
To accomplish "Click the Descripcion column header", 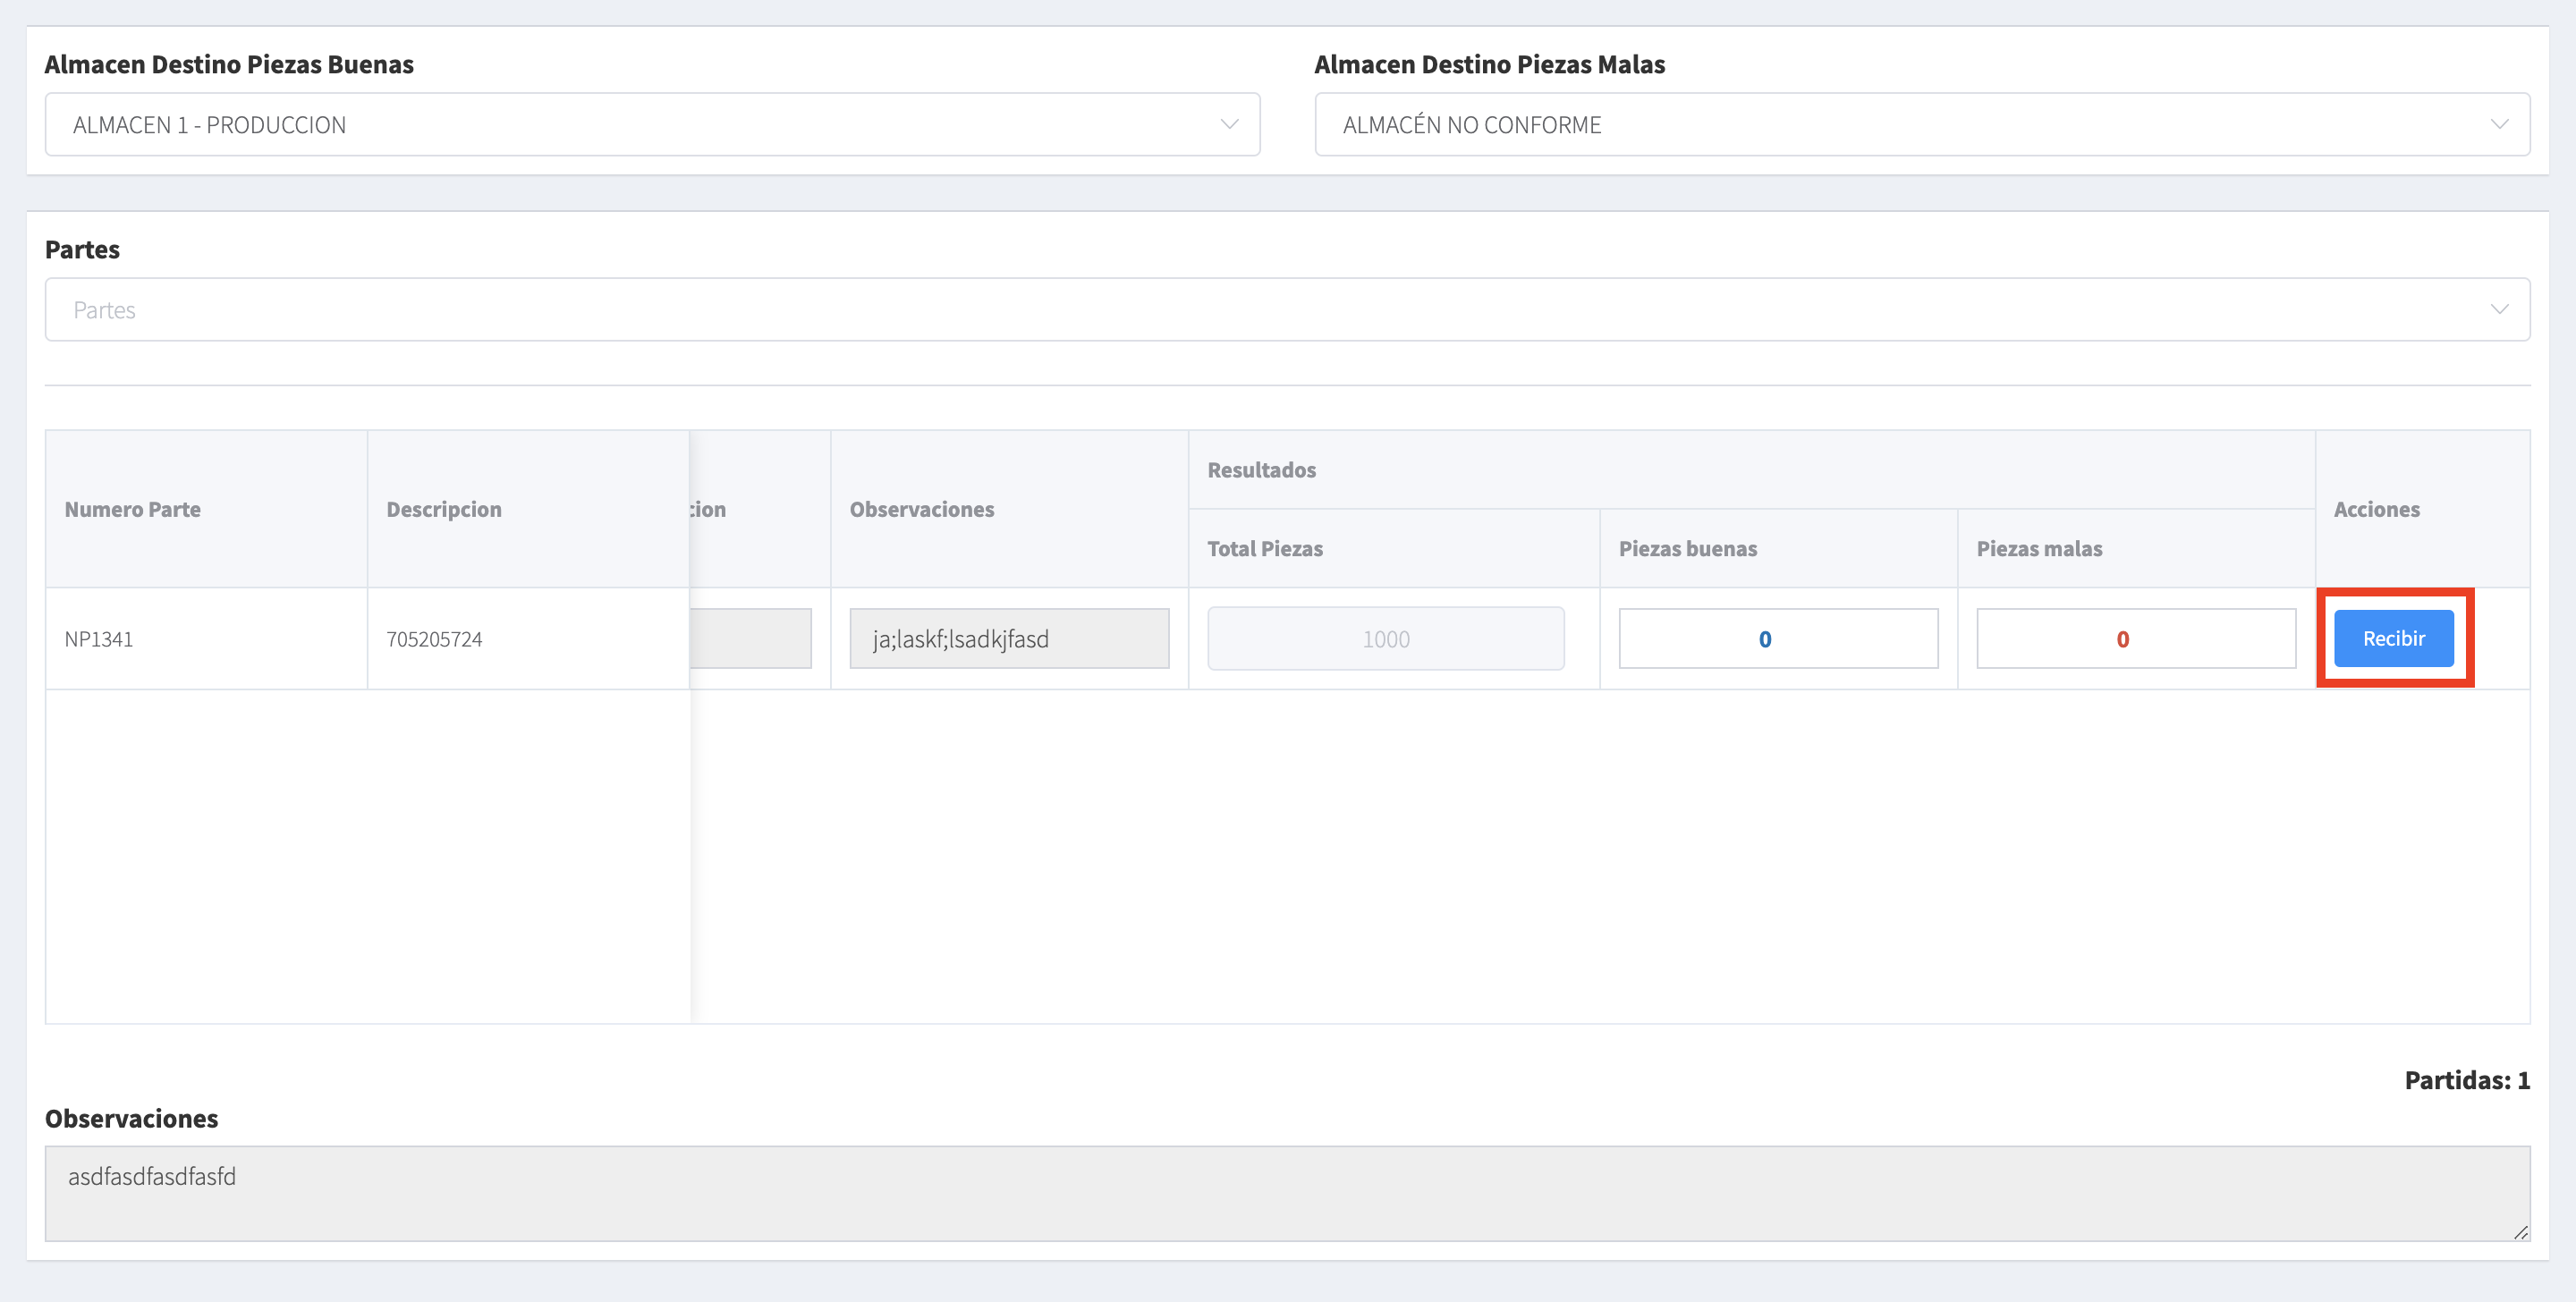I will [x=444, y=509].
